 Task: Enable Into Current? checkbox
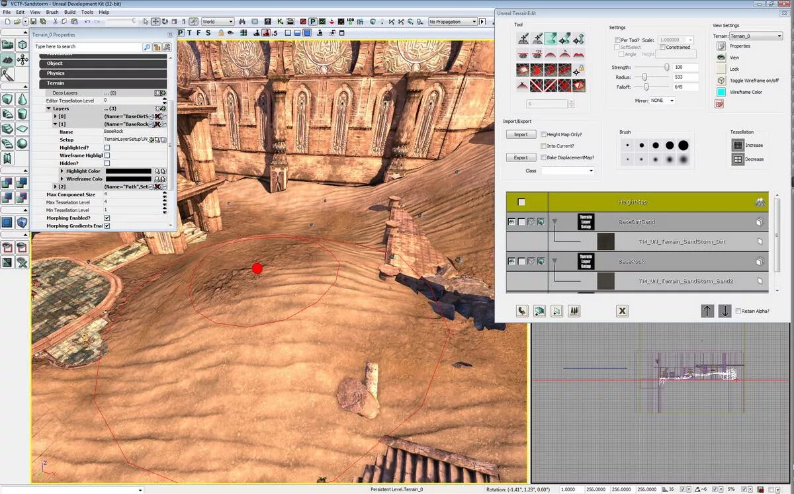(x=543, y=145)
